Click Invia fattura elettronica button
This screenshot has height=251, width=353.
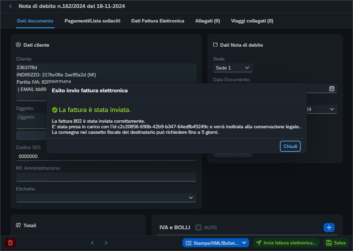point(286,243)
